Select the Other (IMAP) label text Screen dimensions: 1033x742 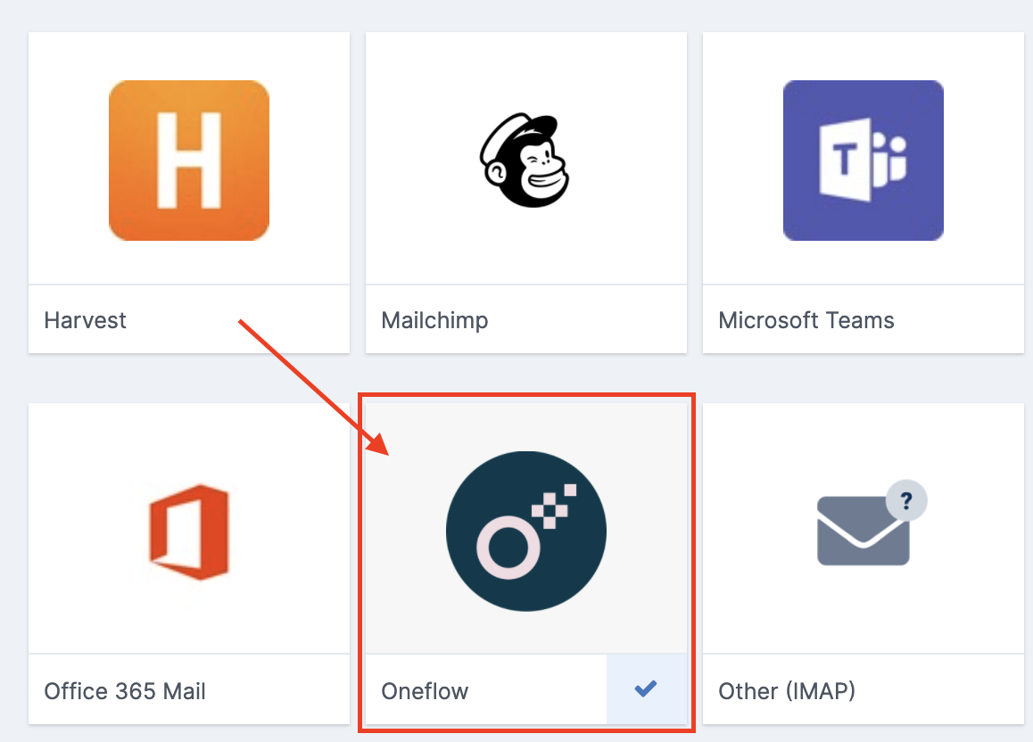788,691
